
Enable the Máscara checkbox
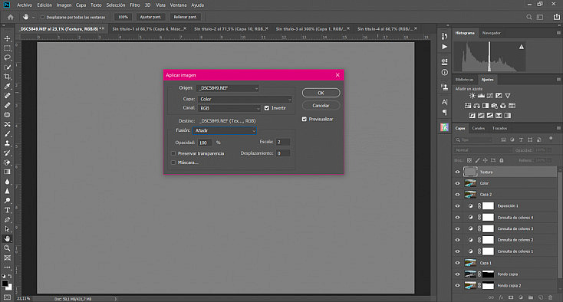click(x=173, y=162)
